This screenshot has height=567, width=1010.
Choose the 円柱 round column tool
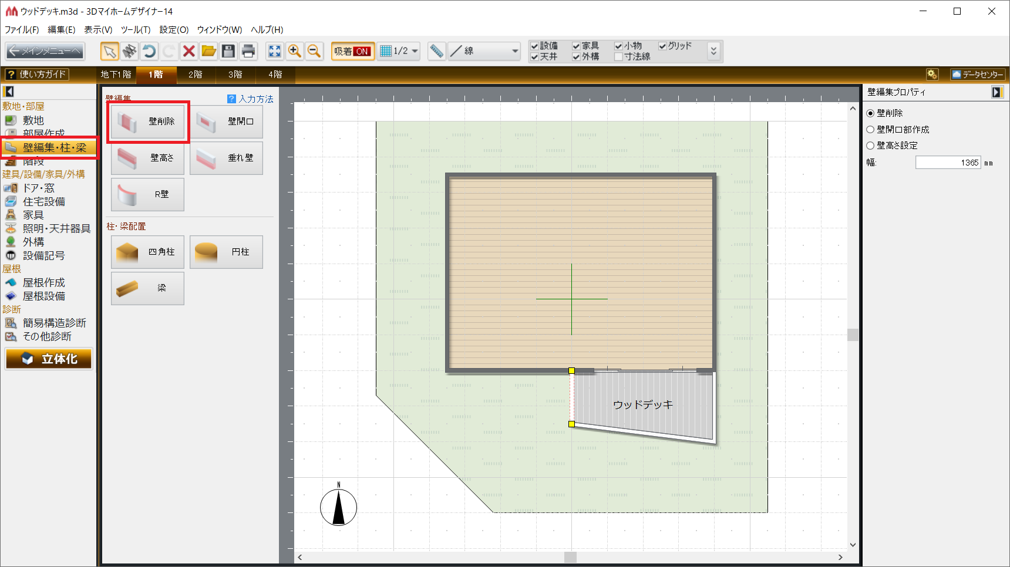click(226, 252)
